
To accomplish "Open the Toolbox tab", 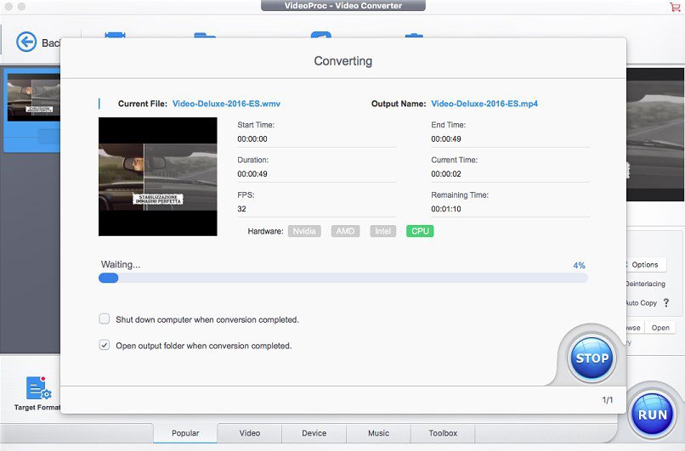I will (x=443, y=433).
